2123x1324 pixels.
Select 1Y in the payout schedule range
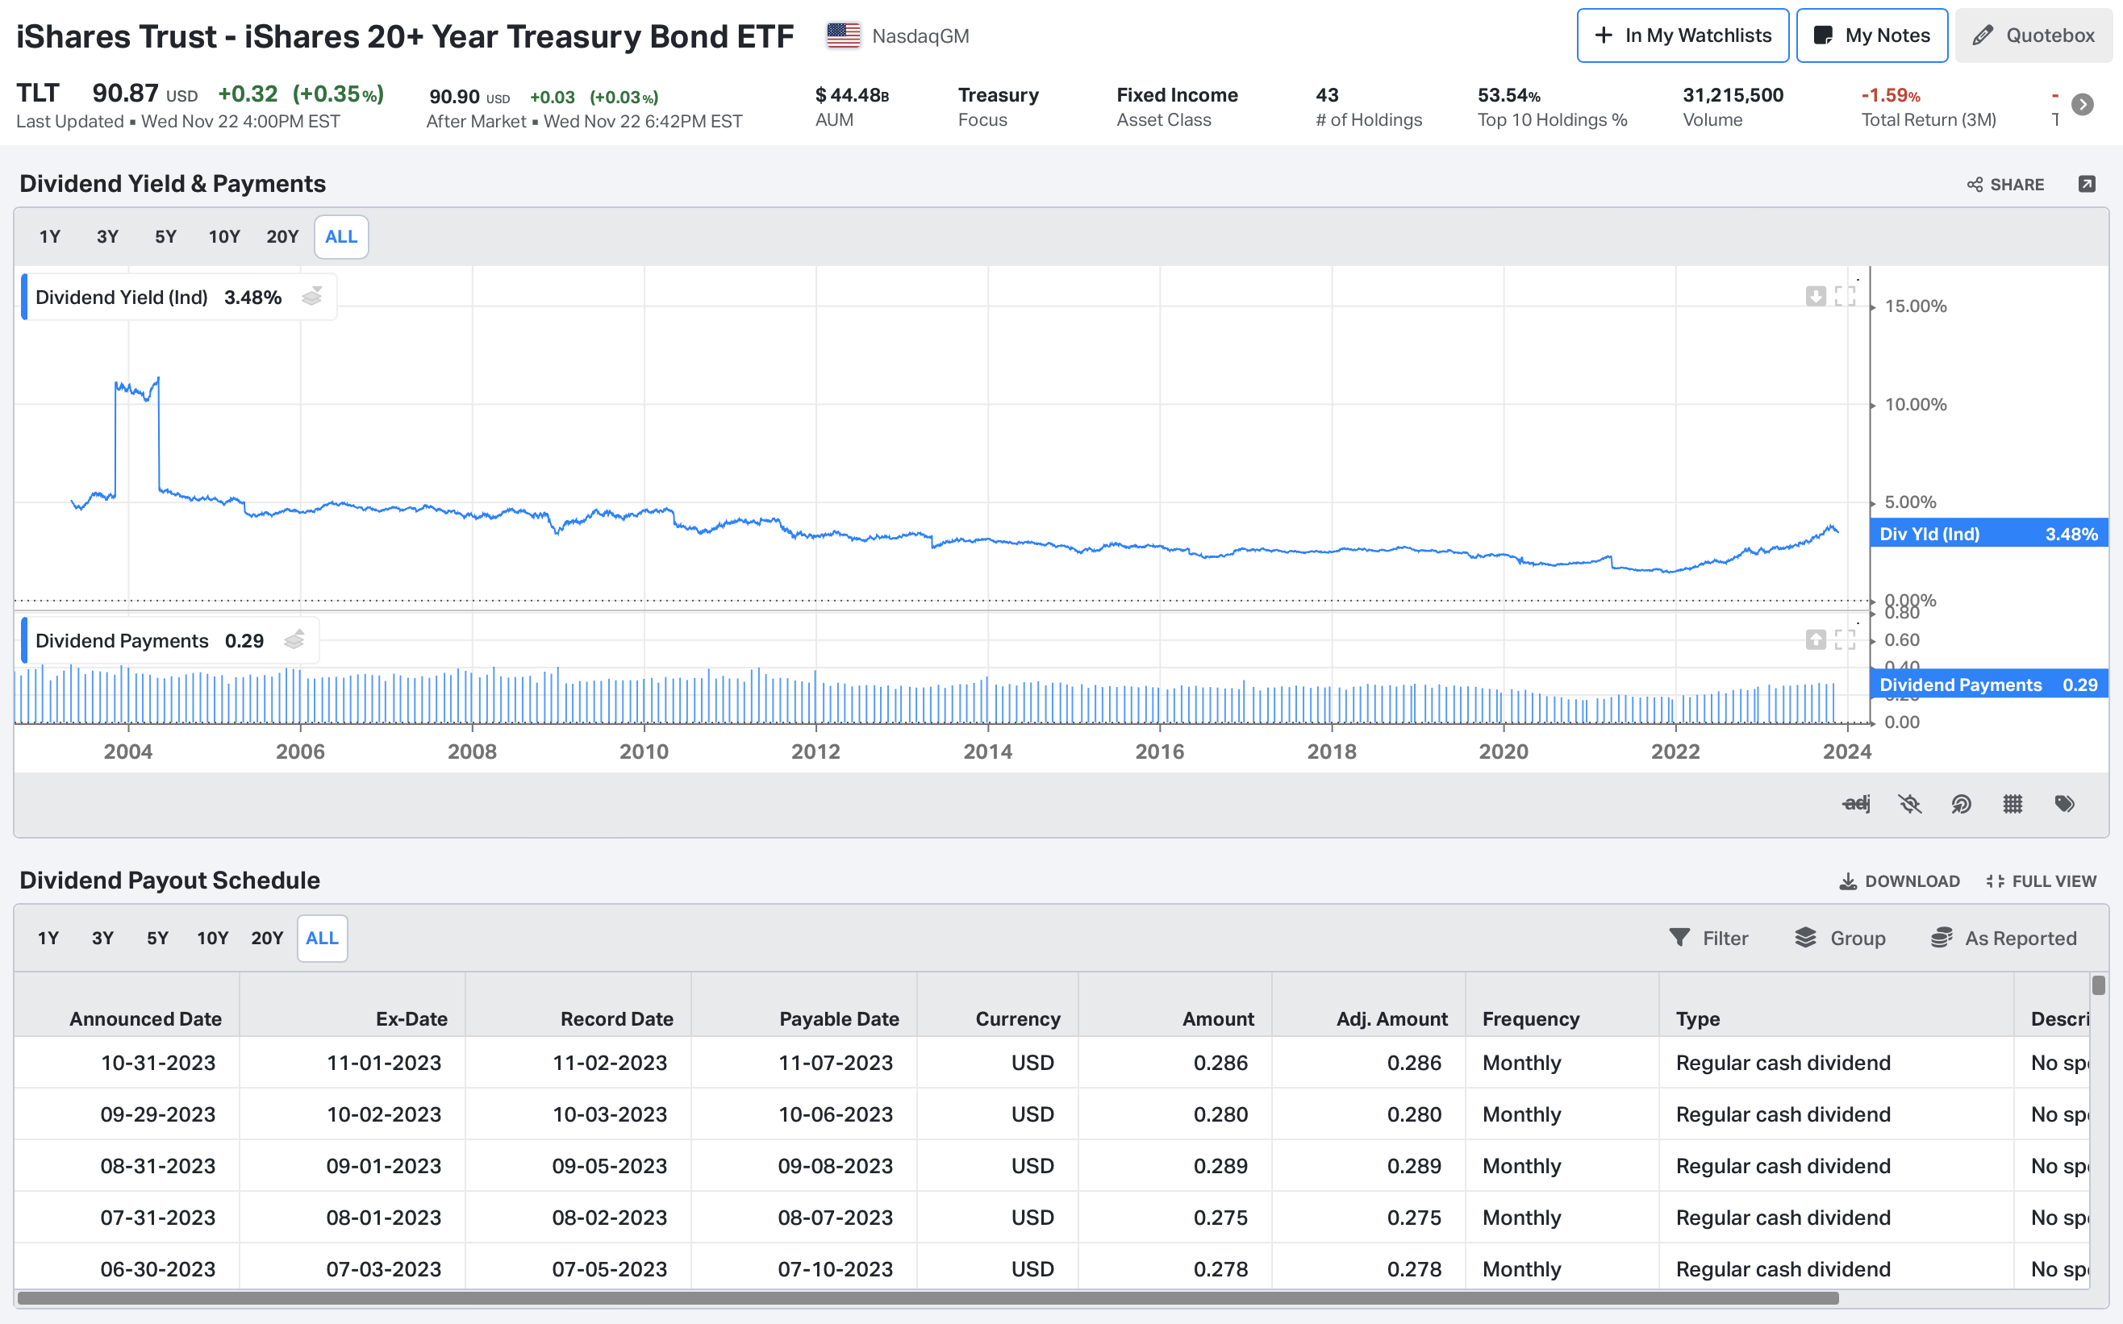pyautogui.click(x=48, y=938)
